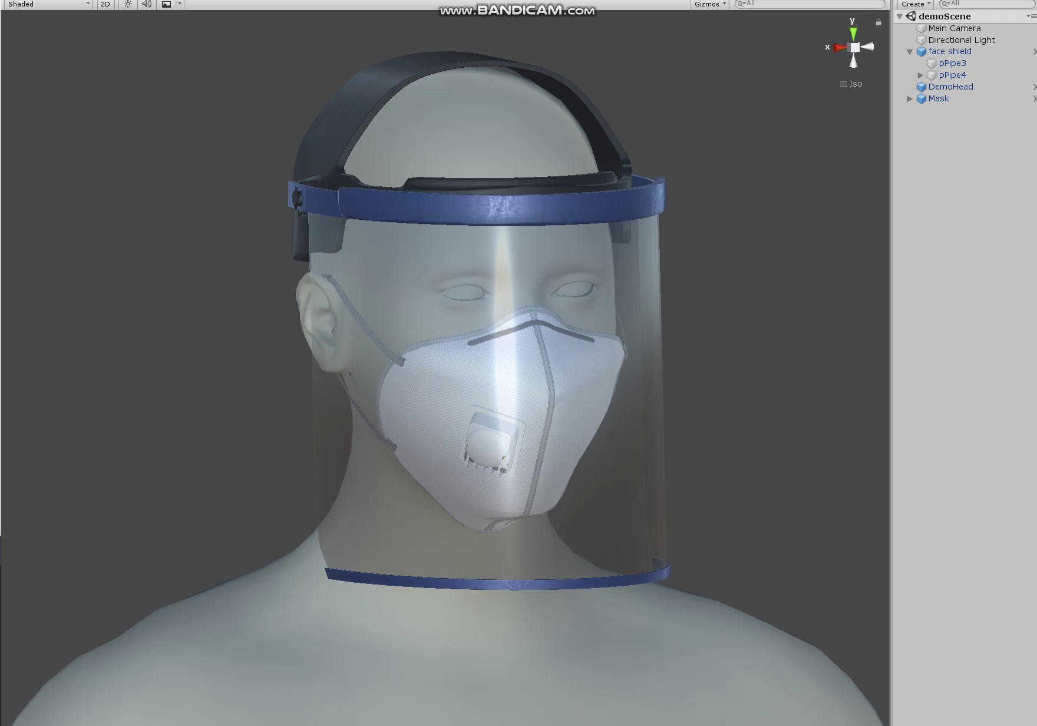Image resolution: width=1037 pixels, height=726 pixels.
Task: Toggle the scene gizmo rotation lock
Action: coord(879,22)
